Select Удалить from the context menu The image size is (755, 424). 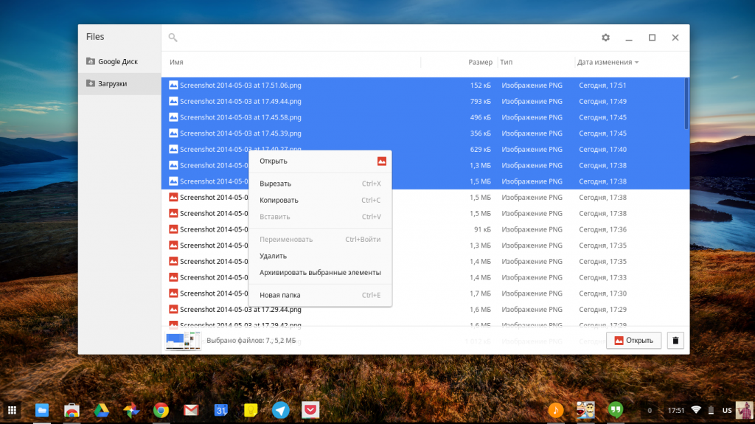point(273,256)
